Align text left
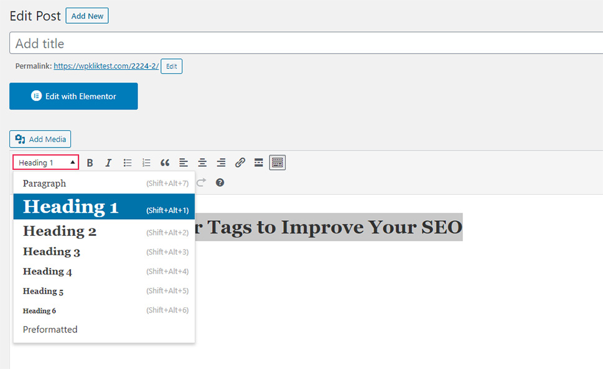 [x=184, y=162]
